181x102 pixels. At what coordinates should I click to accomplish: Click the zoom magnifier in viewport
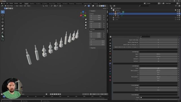86,20
